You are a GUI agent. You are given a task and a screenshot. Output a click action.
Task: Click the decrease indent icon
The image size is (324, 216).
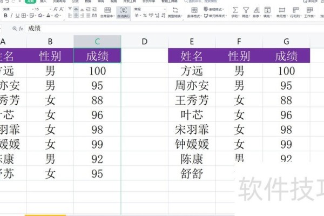coord(88,9)
